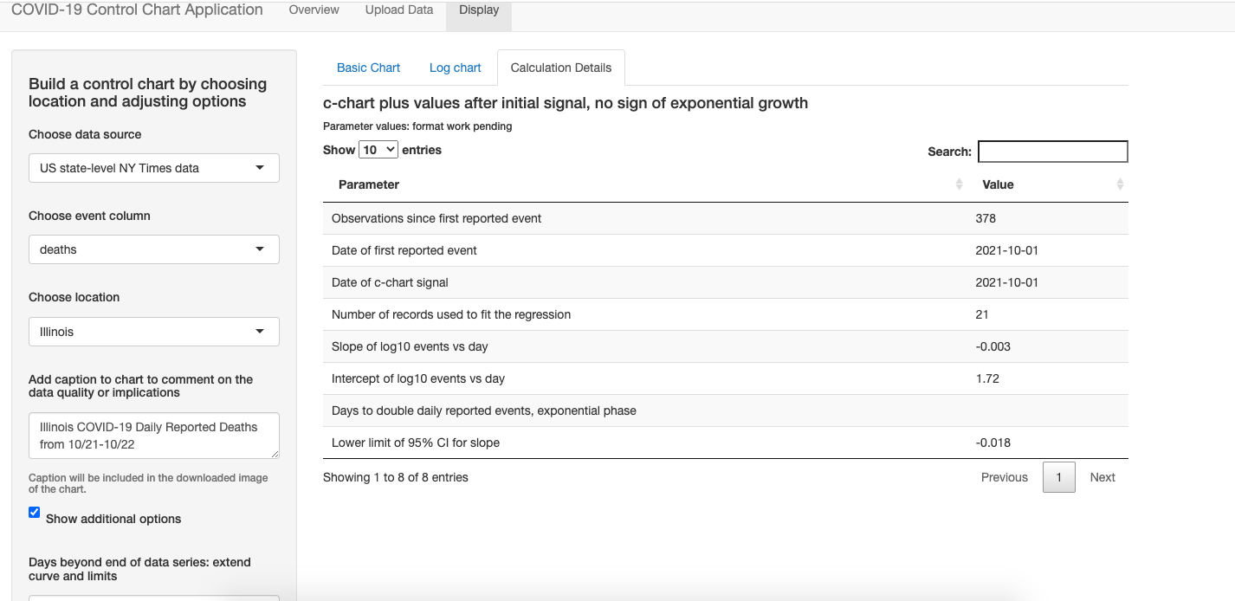
Task: Click into the chart caption text box
Action: (x=154, y=436)
